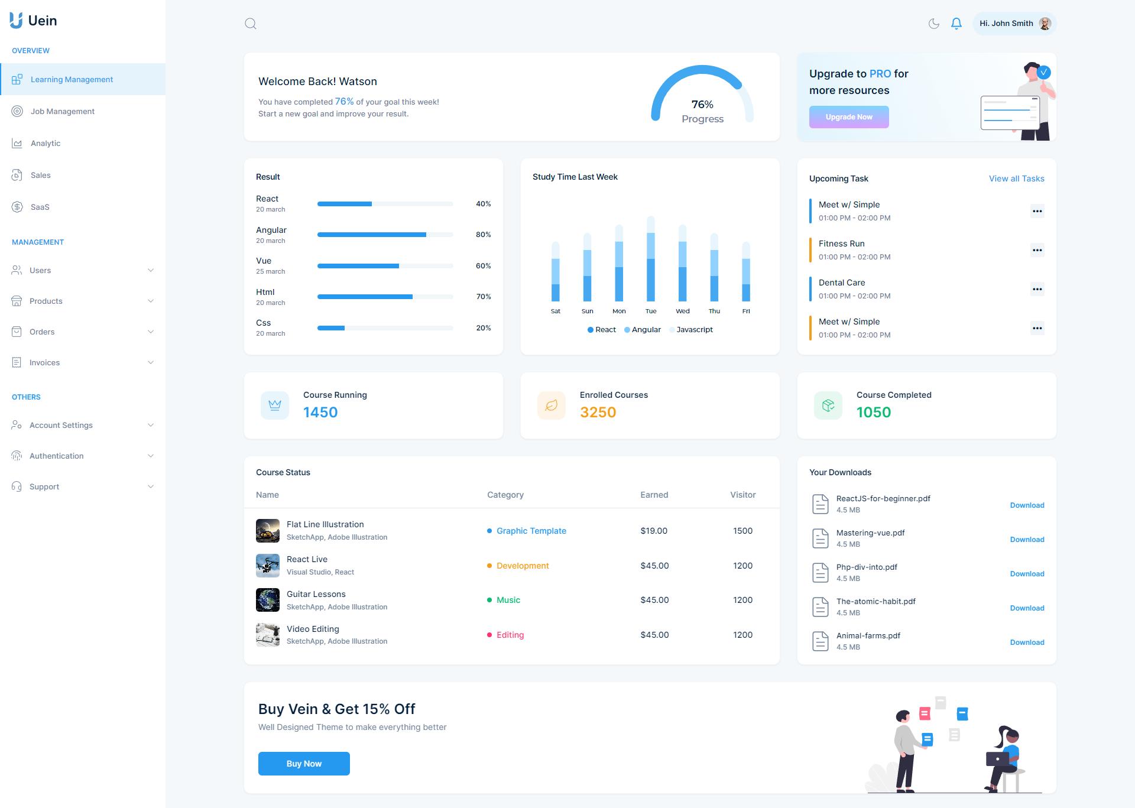Click the Course Completed green cube icon
This screenshot has height=808, width=1135.
[828, 405]
